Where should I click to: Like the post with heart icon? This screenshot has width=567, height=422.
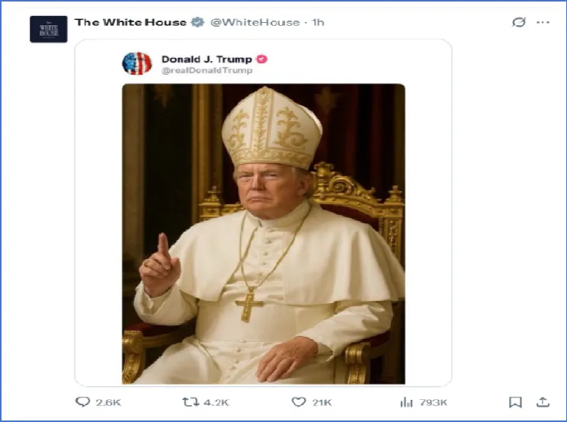pyautogui.click(x=299, y=401)
